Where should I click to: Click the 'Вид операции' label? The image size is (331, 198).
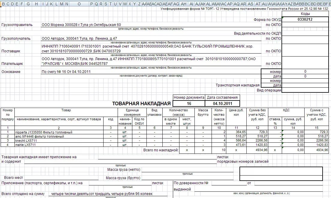[x=269, y=90]
